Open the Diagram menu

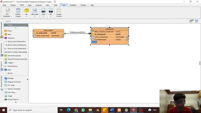(x=39, y=5)
